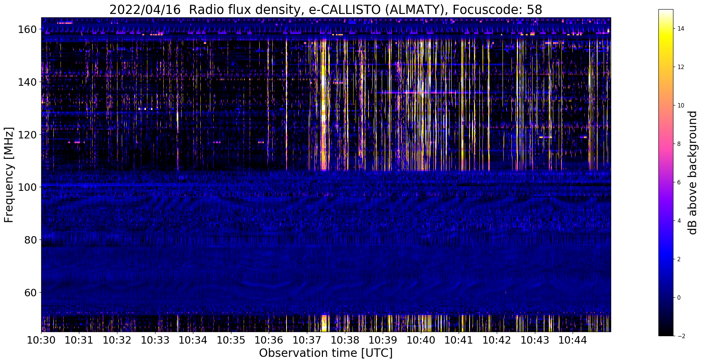Click the 'Observation time [UTC]' axis label
Image resolution: width=703 pixels, height=363 pixels.
(x=326, y=353)
